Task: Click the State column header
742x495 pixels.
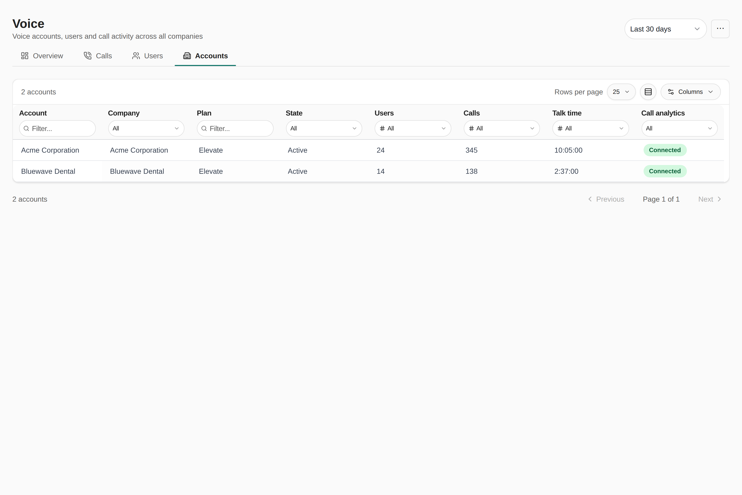Action: pos(294,113)
